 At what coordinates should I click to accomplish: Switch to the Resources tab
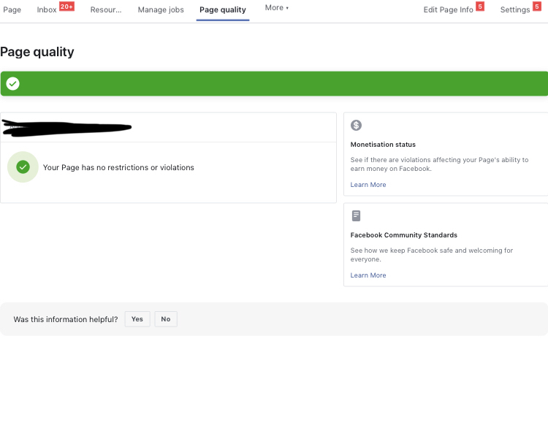(105, 10)
